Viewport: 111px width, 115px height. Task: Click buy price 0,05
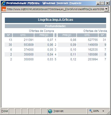pos(50,50)
